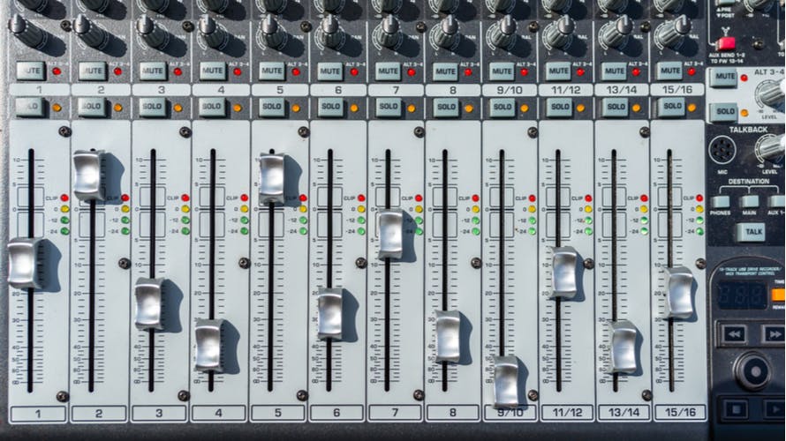Mute channel 8

click(445, 71)
